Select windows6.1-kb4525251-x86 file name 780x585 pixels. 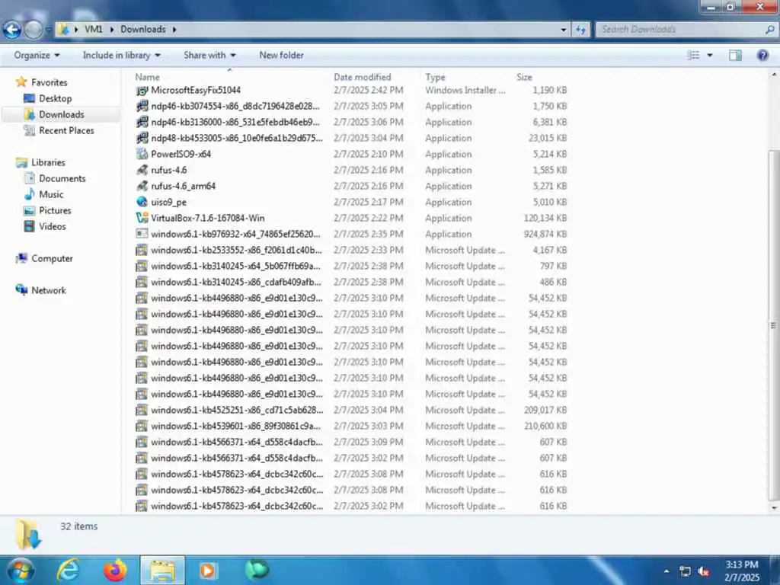pyautogui.click(x=237, y=410)
